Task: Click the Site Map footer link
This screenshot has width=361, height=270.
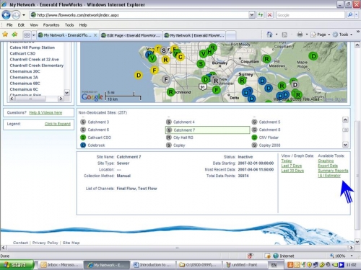Action: point(71,243)
